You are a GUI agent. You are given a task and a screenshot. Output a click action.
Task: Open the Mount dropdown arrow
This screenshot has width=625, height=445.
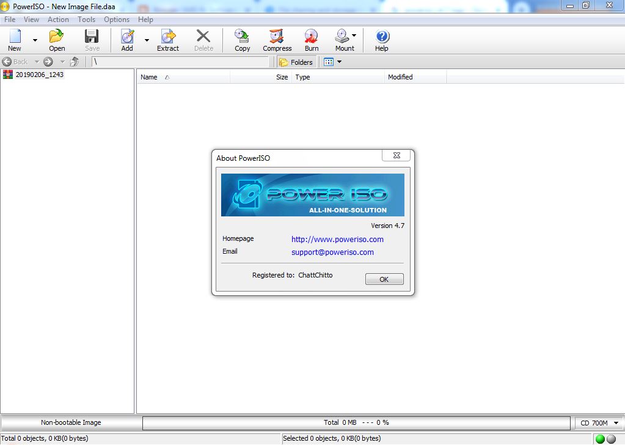click(x=354, y=35)
